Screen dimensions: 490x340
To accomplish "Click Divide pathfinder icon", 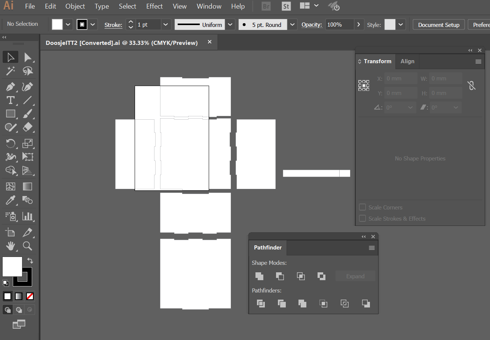I will pyautogui.click(x=261, y=303).
